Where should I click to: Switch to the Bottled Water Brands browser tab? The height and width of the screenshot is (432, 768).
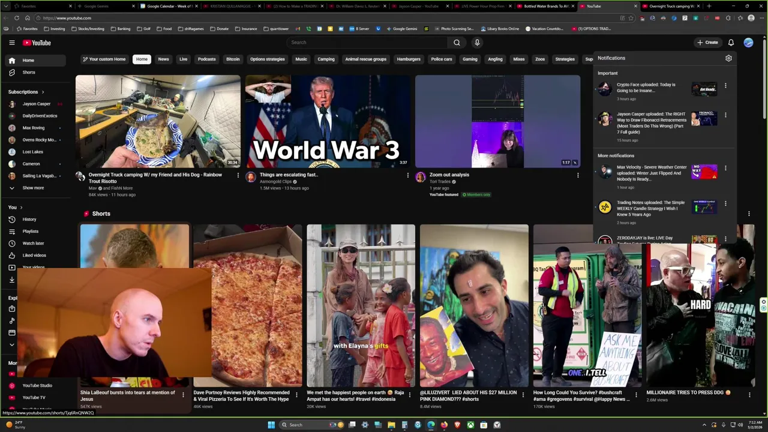[546, 6]
